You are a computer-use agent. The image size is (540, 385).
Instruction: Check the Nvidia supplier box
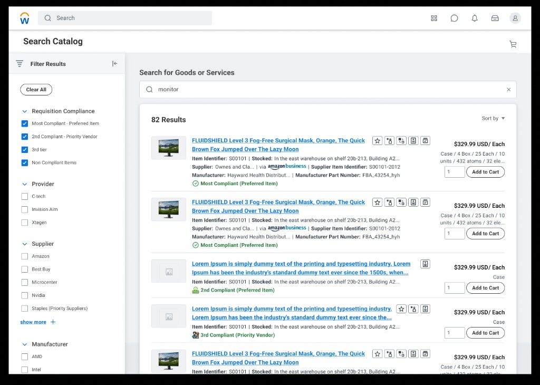[24, 295]
